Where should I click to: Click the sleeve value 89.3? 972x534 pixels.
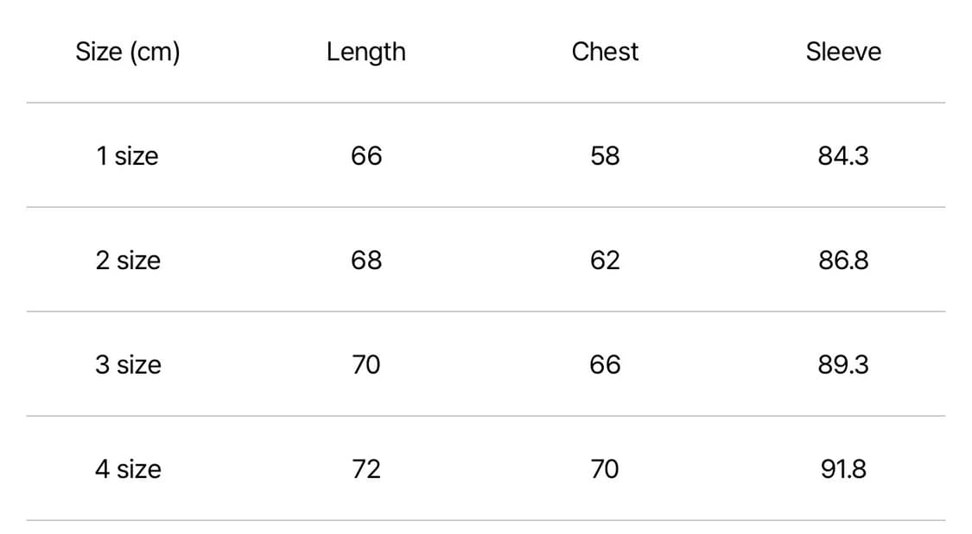tap(843, 365)
